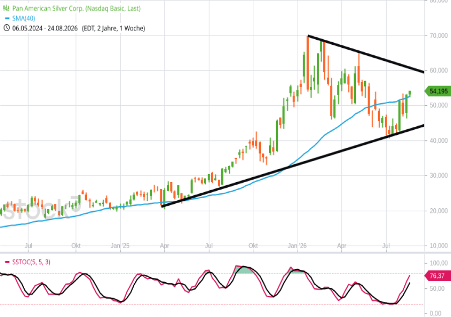Click the Jan '25 time axis label
Image resolution: width=451 pixels, height=317 pixels.
tap(120, 246)
